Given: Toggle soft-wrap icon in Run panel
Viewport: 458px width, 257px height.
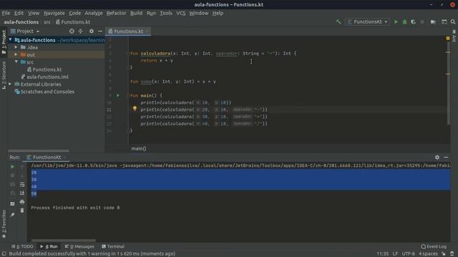Looking at the screenshot, I should (22, 184).
